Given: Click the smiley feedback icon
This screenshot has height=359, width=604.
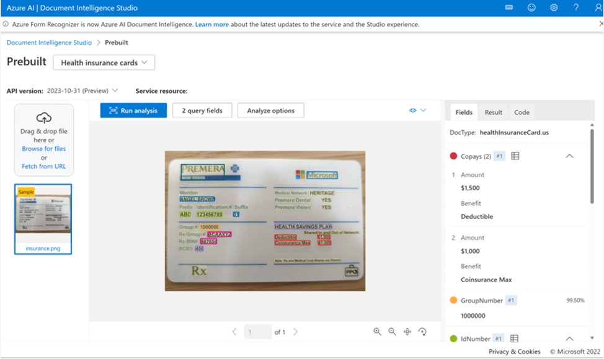Looking at the screenshot, I should pyautogui.click(x=531, y=7).
